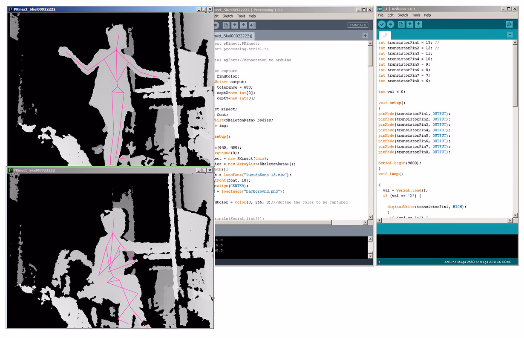Click the New file icon in Processing
Viewport: 524px width, 338px height.
click(x=226, y=25)
